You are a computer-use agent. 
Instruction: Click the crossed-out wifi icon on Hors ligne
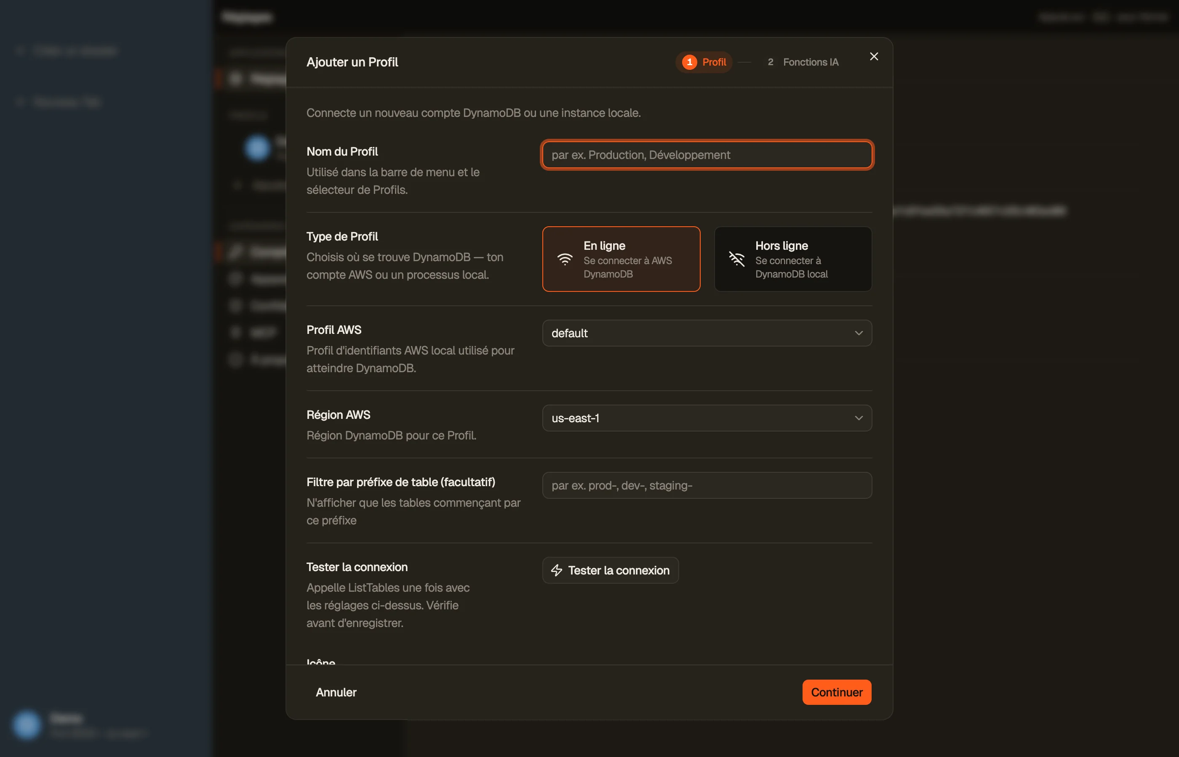pos(736,259)
